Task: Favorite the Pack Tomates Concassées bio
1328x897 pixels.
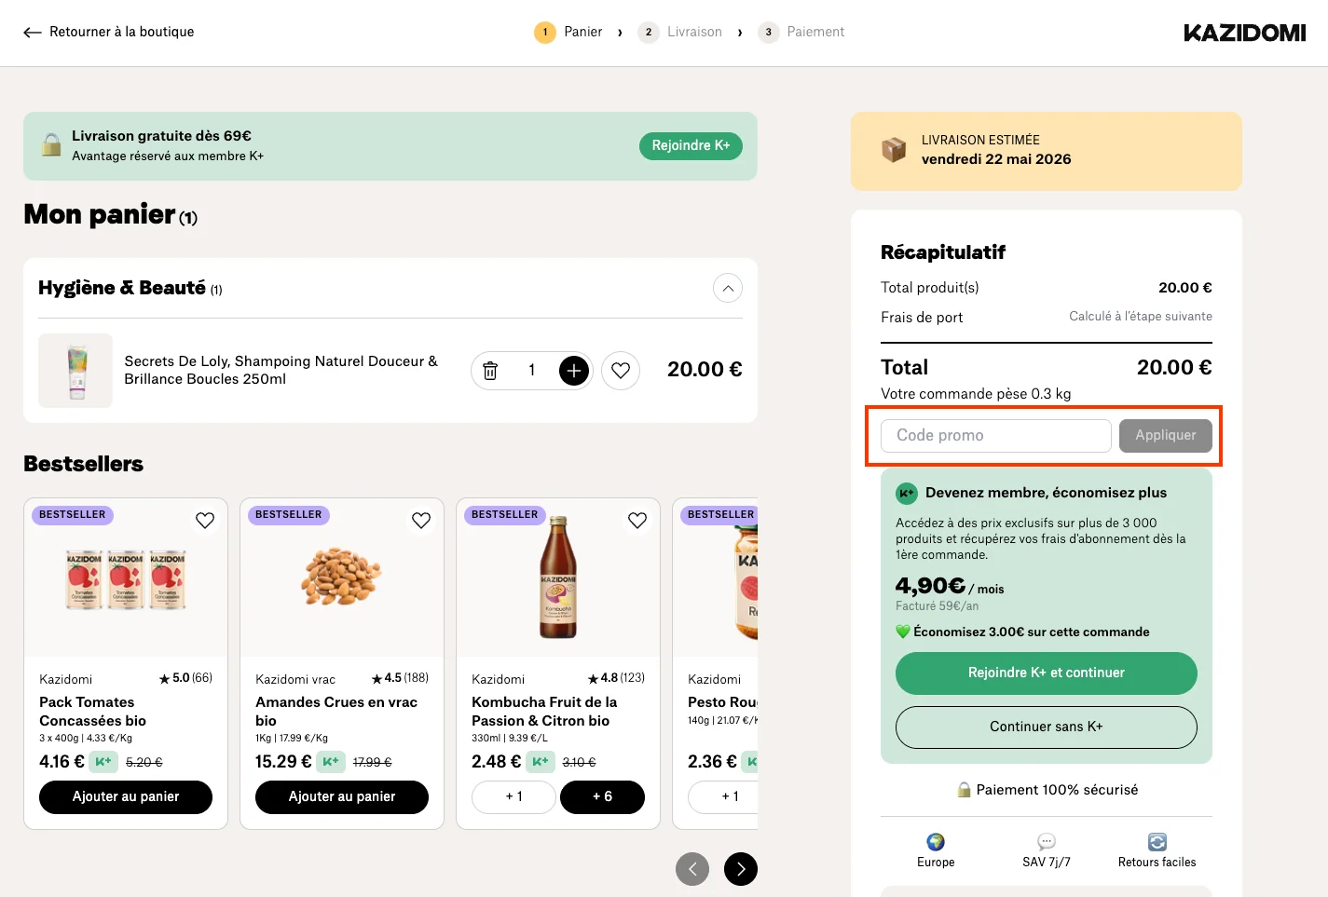Action: [205, 521]
